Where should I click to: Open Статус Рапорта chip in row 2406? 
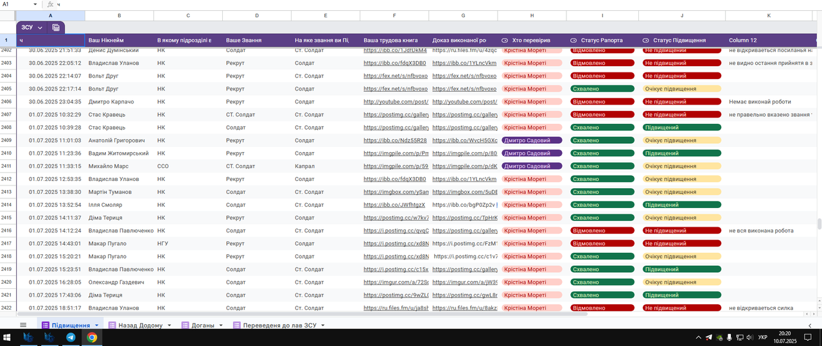click(x=602, y=102)
